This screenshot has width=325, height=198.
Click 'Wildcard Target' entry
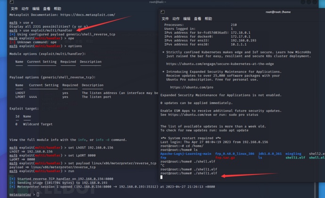click(38, 124)
